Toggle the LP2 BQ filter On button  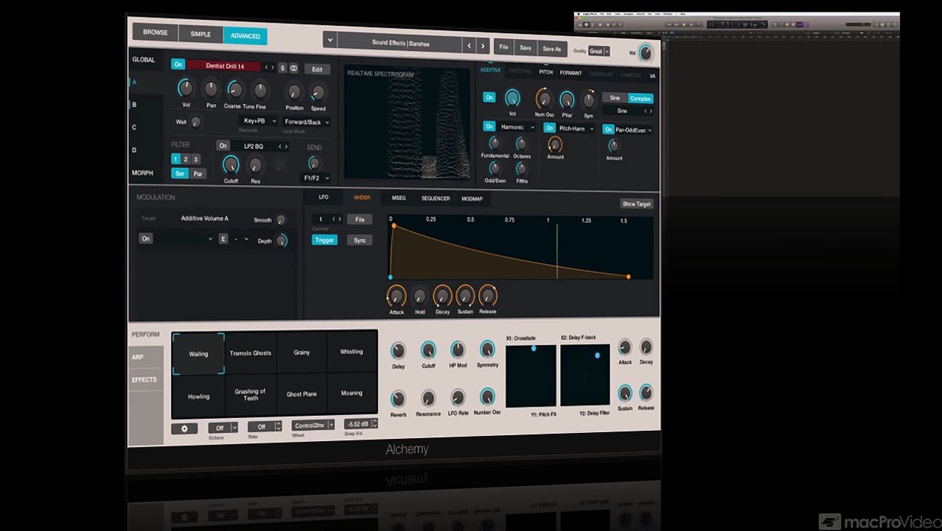[x=223, y=146]
